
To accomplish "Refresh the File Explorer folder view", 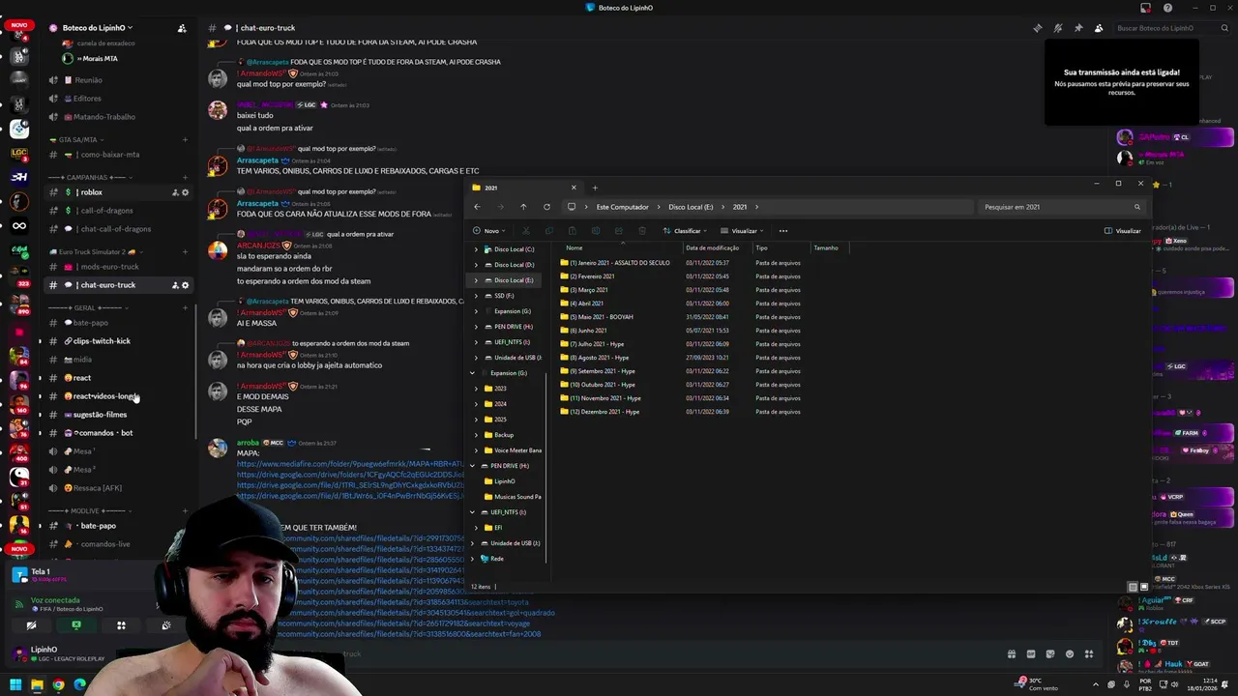I will tap(546, 207).
